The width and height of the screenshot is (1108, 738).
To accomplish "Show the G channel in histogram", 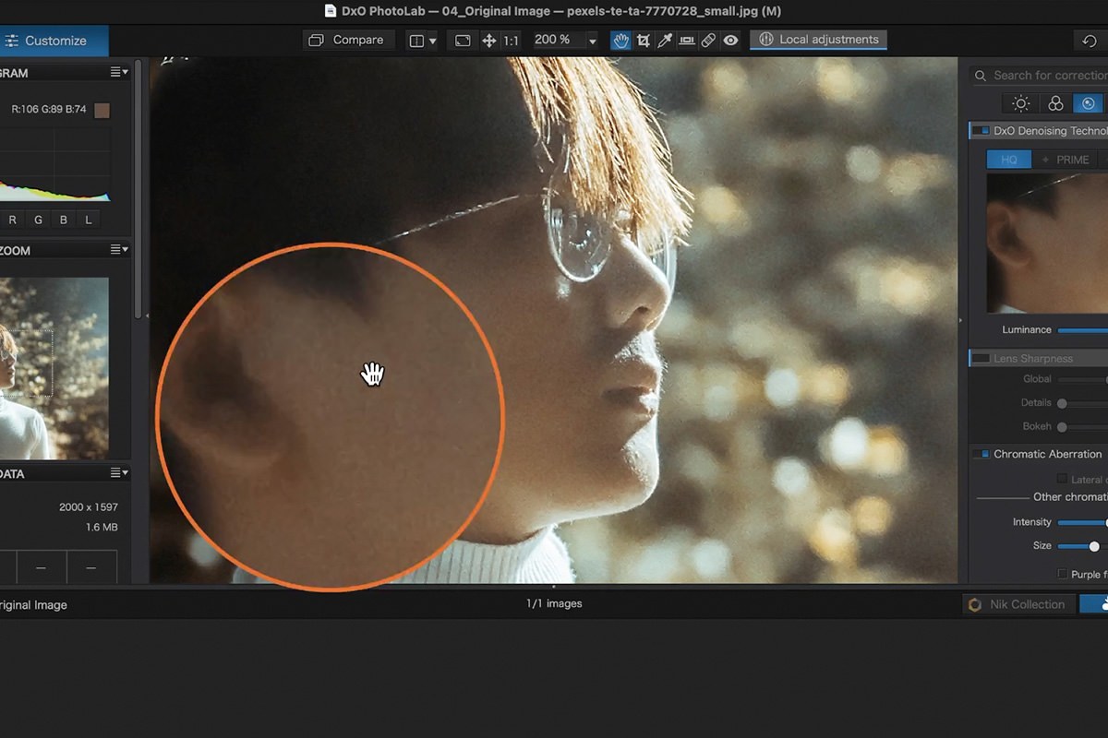I will coord(38,220).
